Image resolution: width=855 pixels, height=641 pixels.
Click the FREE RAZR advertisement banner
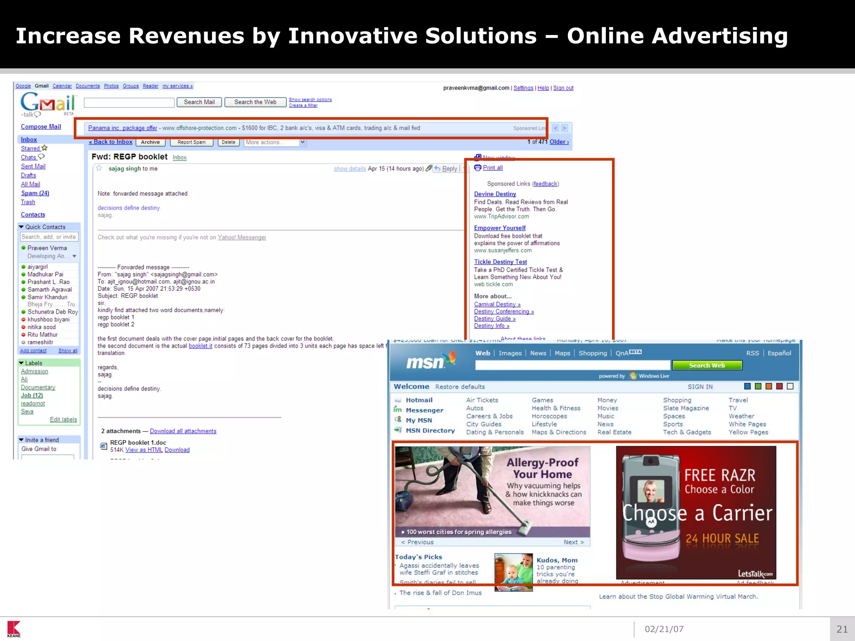point(696,512)
